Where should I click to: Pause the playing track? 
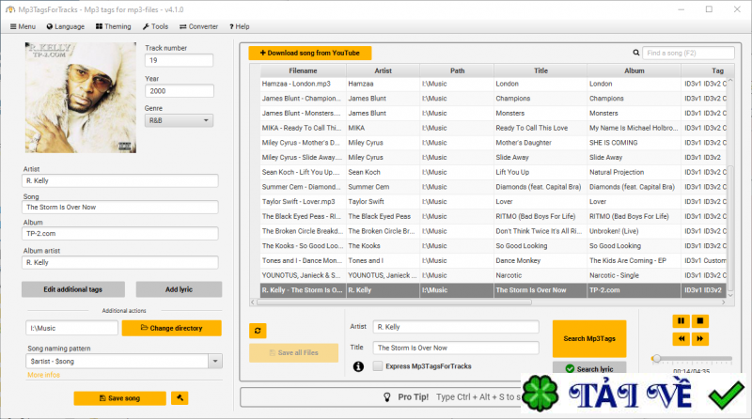[x=681, y=320]
